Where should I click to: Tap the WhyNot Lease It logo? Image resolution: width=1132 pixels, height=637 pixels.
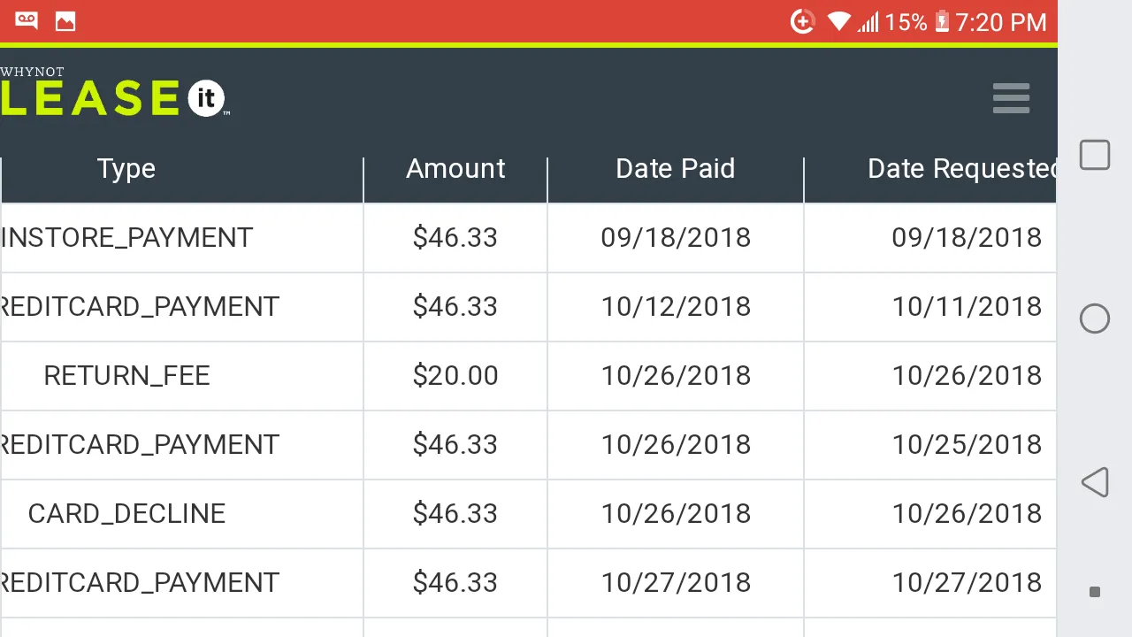[115, 94]
